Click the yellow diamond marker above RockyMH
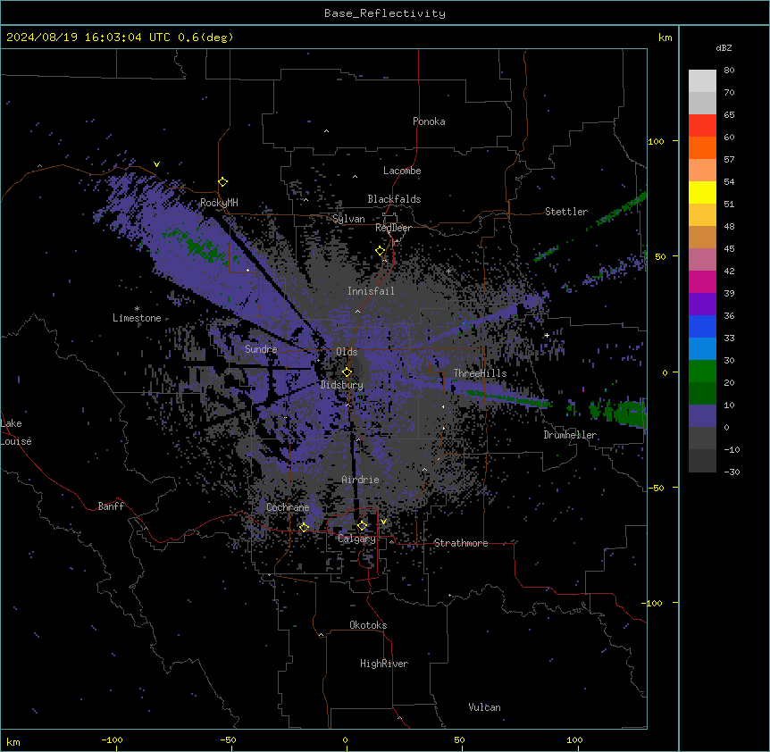 223,182
